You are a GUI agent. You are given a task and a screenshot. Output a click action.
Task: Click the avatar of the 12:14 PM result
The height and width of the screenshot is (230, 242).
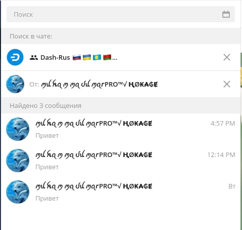point(18,161)
